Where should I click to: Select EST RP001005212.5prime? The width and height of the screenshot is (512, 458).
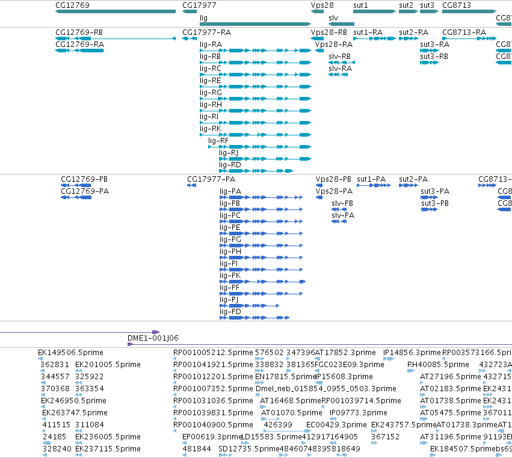tap(174, 359)
